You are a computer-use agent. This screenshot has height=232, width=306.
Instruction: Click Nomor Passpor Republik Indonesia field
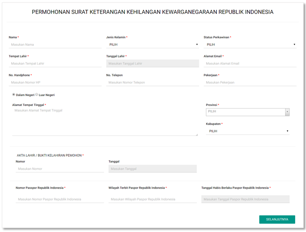[59, 199]
